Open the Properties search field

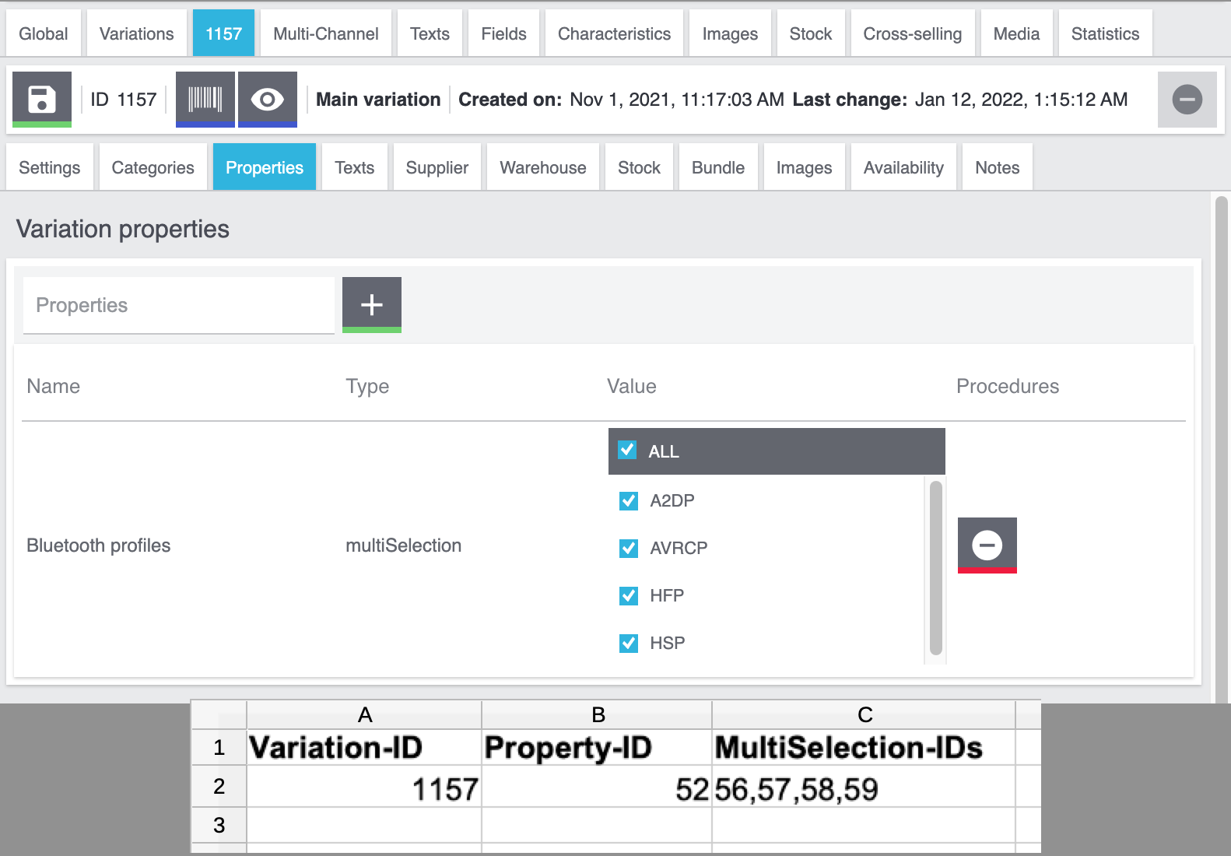coord(178,305)
